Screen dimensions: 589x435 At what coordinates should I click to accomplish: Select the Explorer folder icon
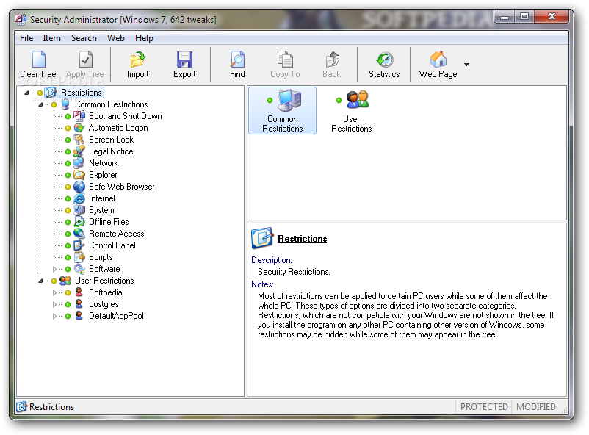point(79,175)
